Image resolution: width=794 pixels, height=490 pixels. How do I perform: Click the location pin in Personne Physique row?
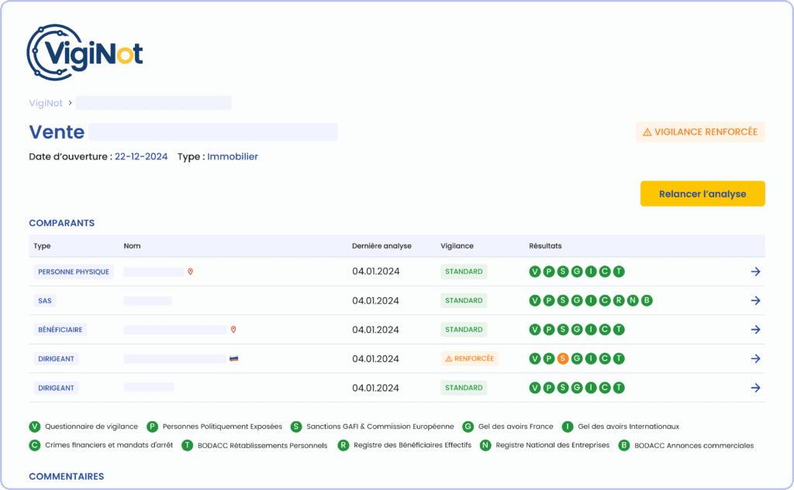click(x=190, y=272)
